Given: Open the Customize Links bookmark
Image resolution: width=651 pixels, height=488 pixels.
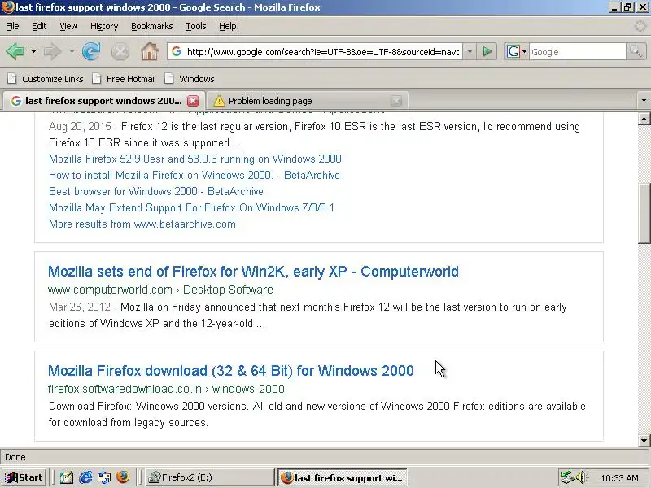Looking at the screenshot, I should point(46,79).
